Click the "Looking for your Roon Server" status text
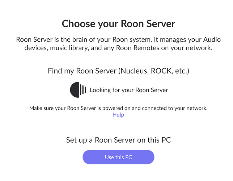Screen dimensions: 233x181 tap(129, 90)
